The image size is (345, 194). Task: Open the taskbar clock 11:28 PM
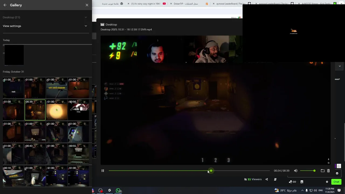pyautogui.click(x=330, y=190)
